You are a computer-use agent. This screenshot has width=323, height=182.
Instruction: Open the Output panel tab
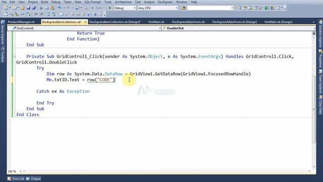tap(34, 178)
